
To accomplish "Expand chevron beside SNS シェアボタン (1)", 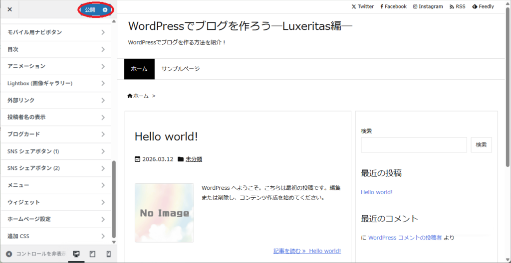I will (x=103, y=151).
